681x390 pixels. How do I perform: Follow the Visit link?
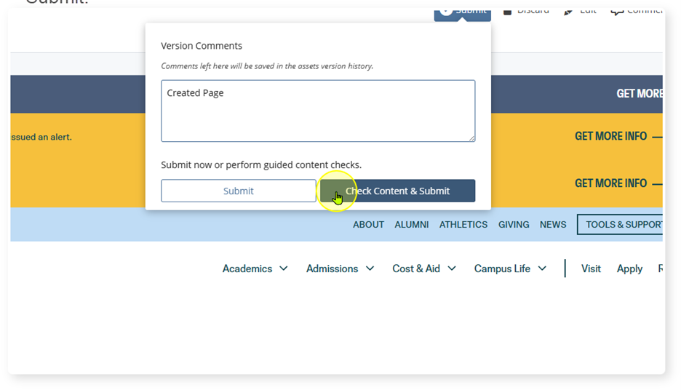pos(591,268)
